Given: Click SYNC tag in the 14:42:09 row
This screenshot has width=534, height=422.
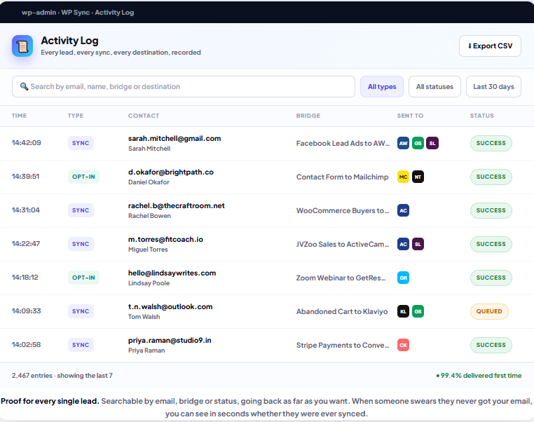Looking at the screenshot, I should [81, 143].
